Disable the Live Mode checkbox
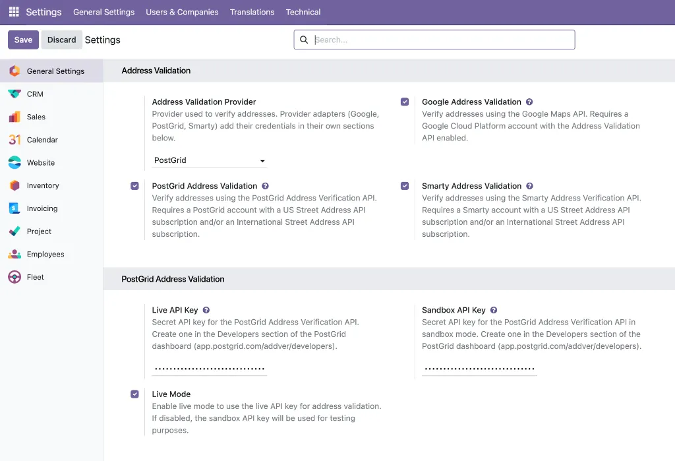The width and height of the screenshot is (675, 461). (134, 394)
